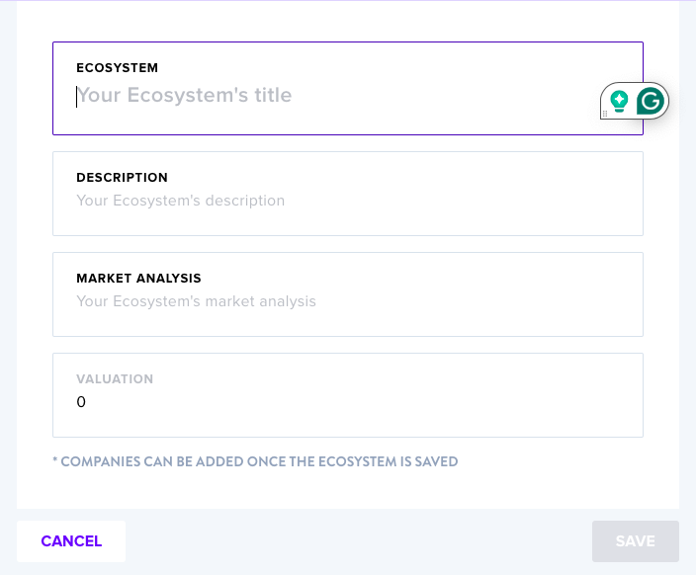
Task: Click empty space right of valuation value
Action: tap(355, 402)
